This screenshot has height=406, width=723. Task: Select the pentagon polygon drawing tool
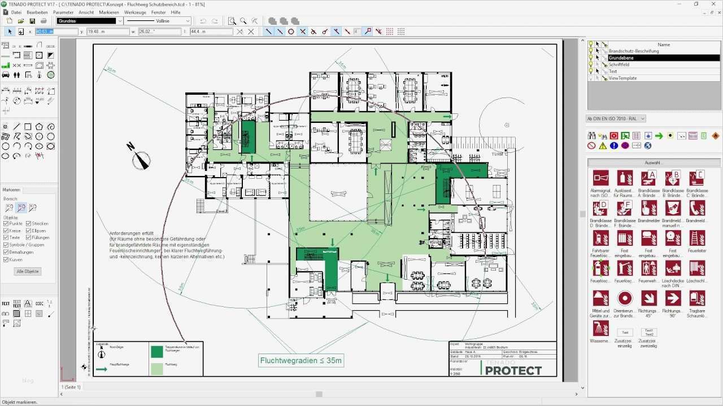39,127
